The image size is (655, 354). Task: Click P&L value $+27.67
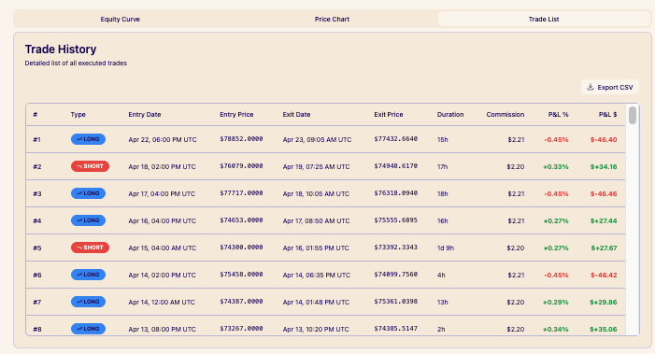point(604,248)
